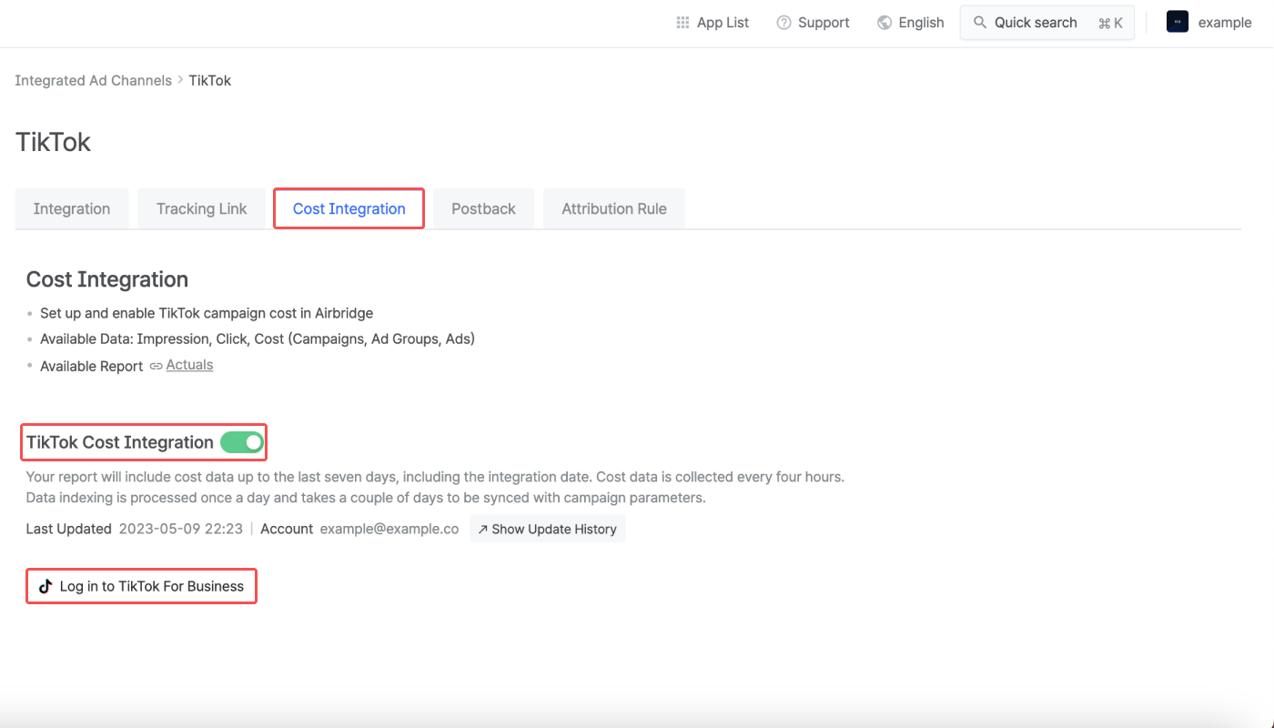Click the Cost Integration section heading
Viewport: 1274px width, 728px height.
[x=107, y=279]
